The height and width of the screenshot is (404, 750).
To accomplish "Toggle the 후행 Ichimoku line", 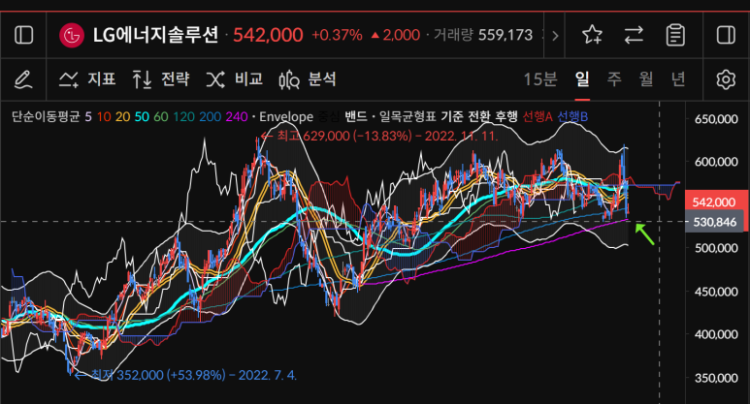I will click(506, 116).
